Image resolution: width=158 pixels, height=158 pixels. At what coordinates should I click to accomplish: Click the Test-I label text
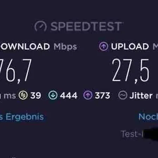132,134
